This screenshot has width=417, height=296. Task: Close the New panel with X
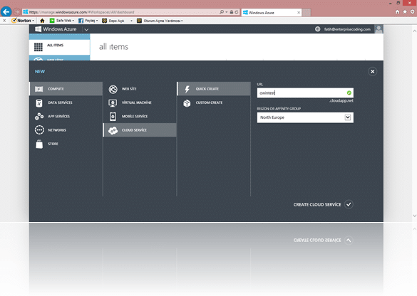point(372,71)
